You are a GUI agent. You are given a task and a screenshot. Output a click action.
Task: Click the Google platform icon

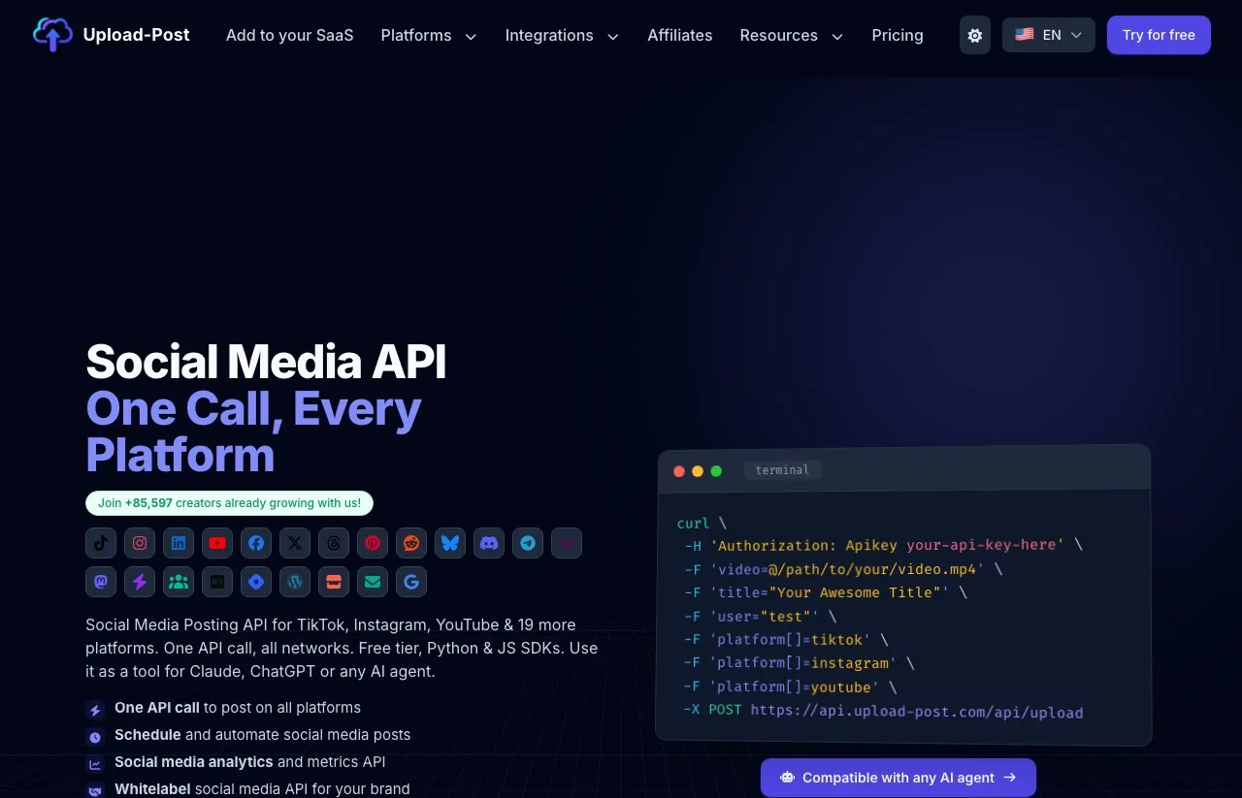pyautogui.click(x=411, y=582)
